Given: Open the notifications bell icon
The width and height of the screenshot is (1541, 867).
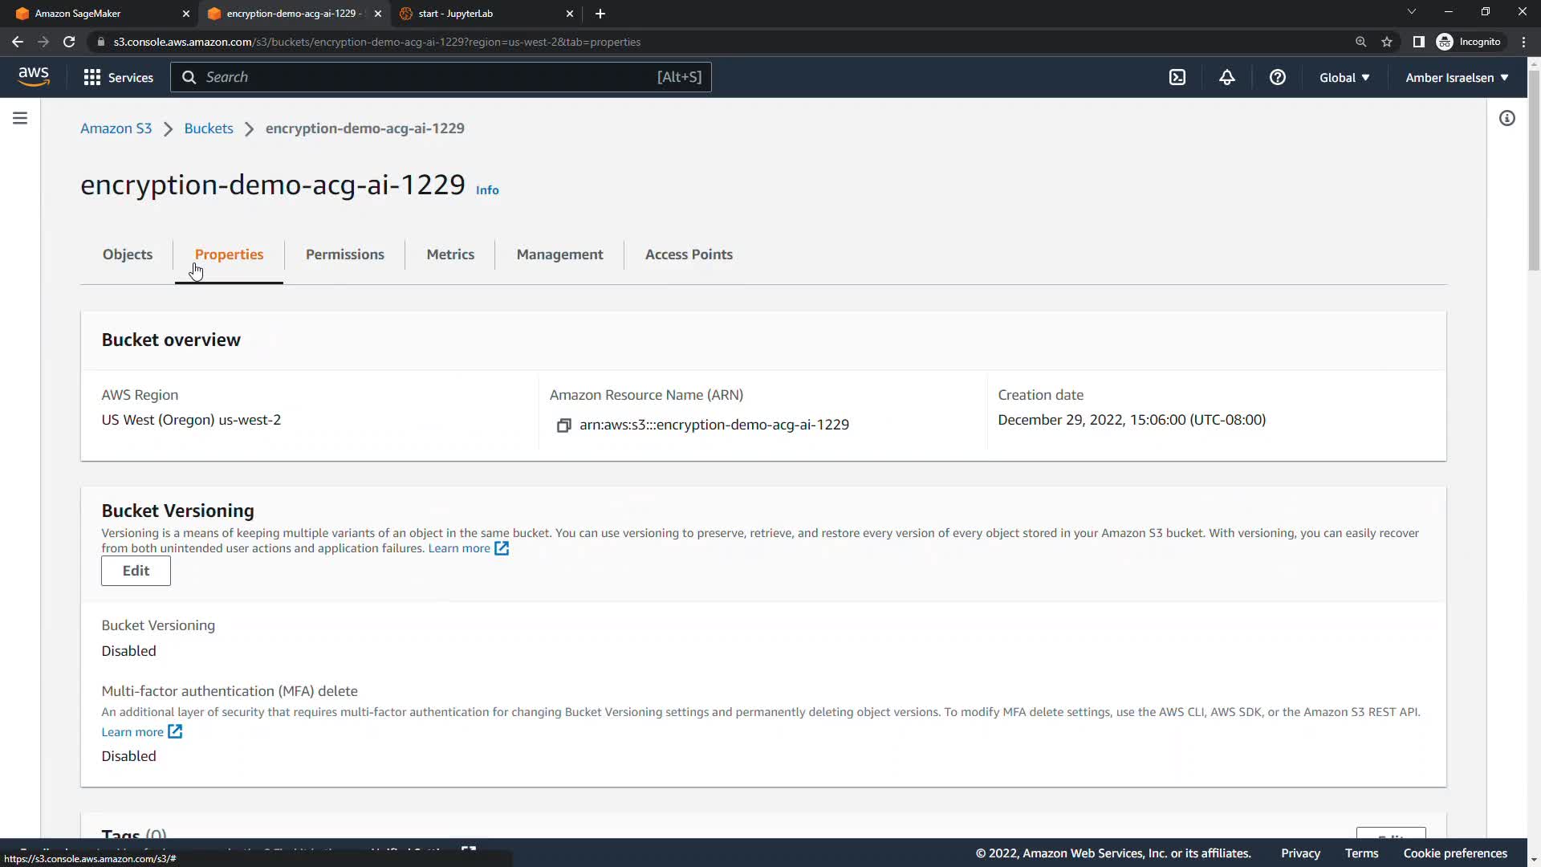Looking at the screenshot, I should [x=1226, y=77].
